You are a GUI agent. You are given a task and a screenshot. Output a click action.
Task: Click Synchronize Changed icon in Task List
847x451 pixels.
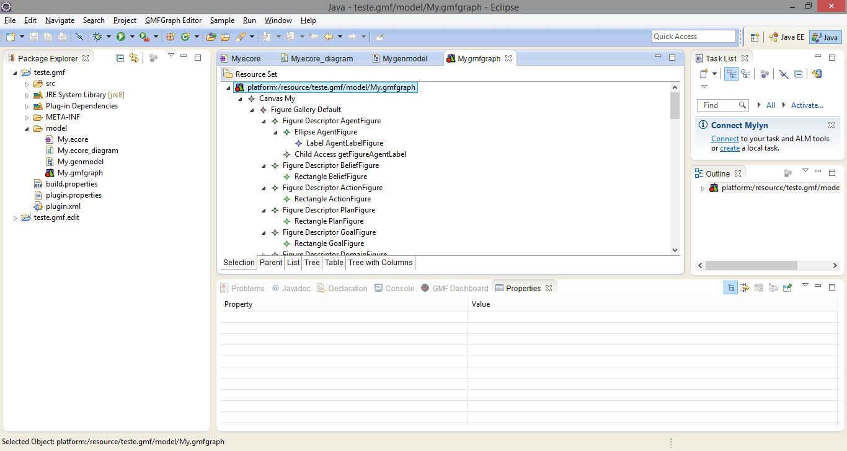817,74
